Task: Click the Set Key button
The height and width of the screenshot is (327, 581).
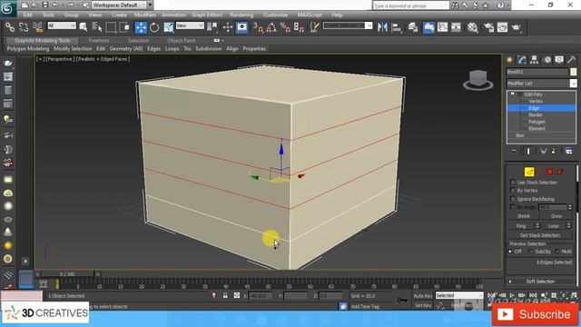Action: (x=423, y=305)
